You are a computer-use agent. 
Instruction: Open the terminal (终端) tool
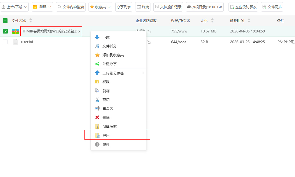(x=143, y=7)
